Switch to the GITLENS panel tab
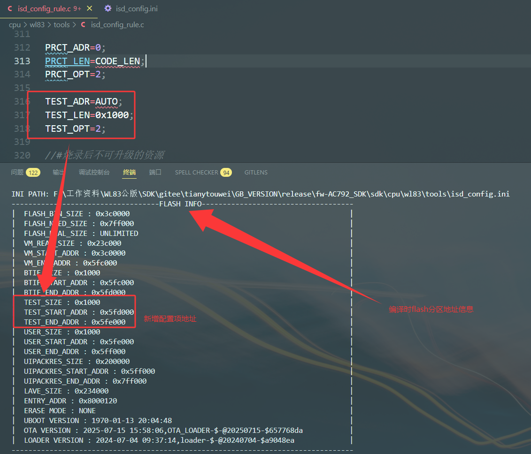This screenshot has width=531, height=454. (x=256, y=173)
